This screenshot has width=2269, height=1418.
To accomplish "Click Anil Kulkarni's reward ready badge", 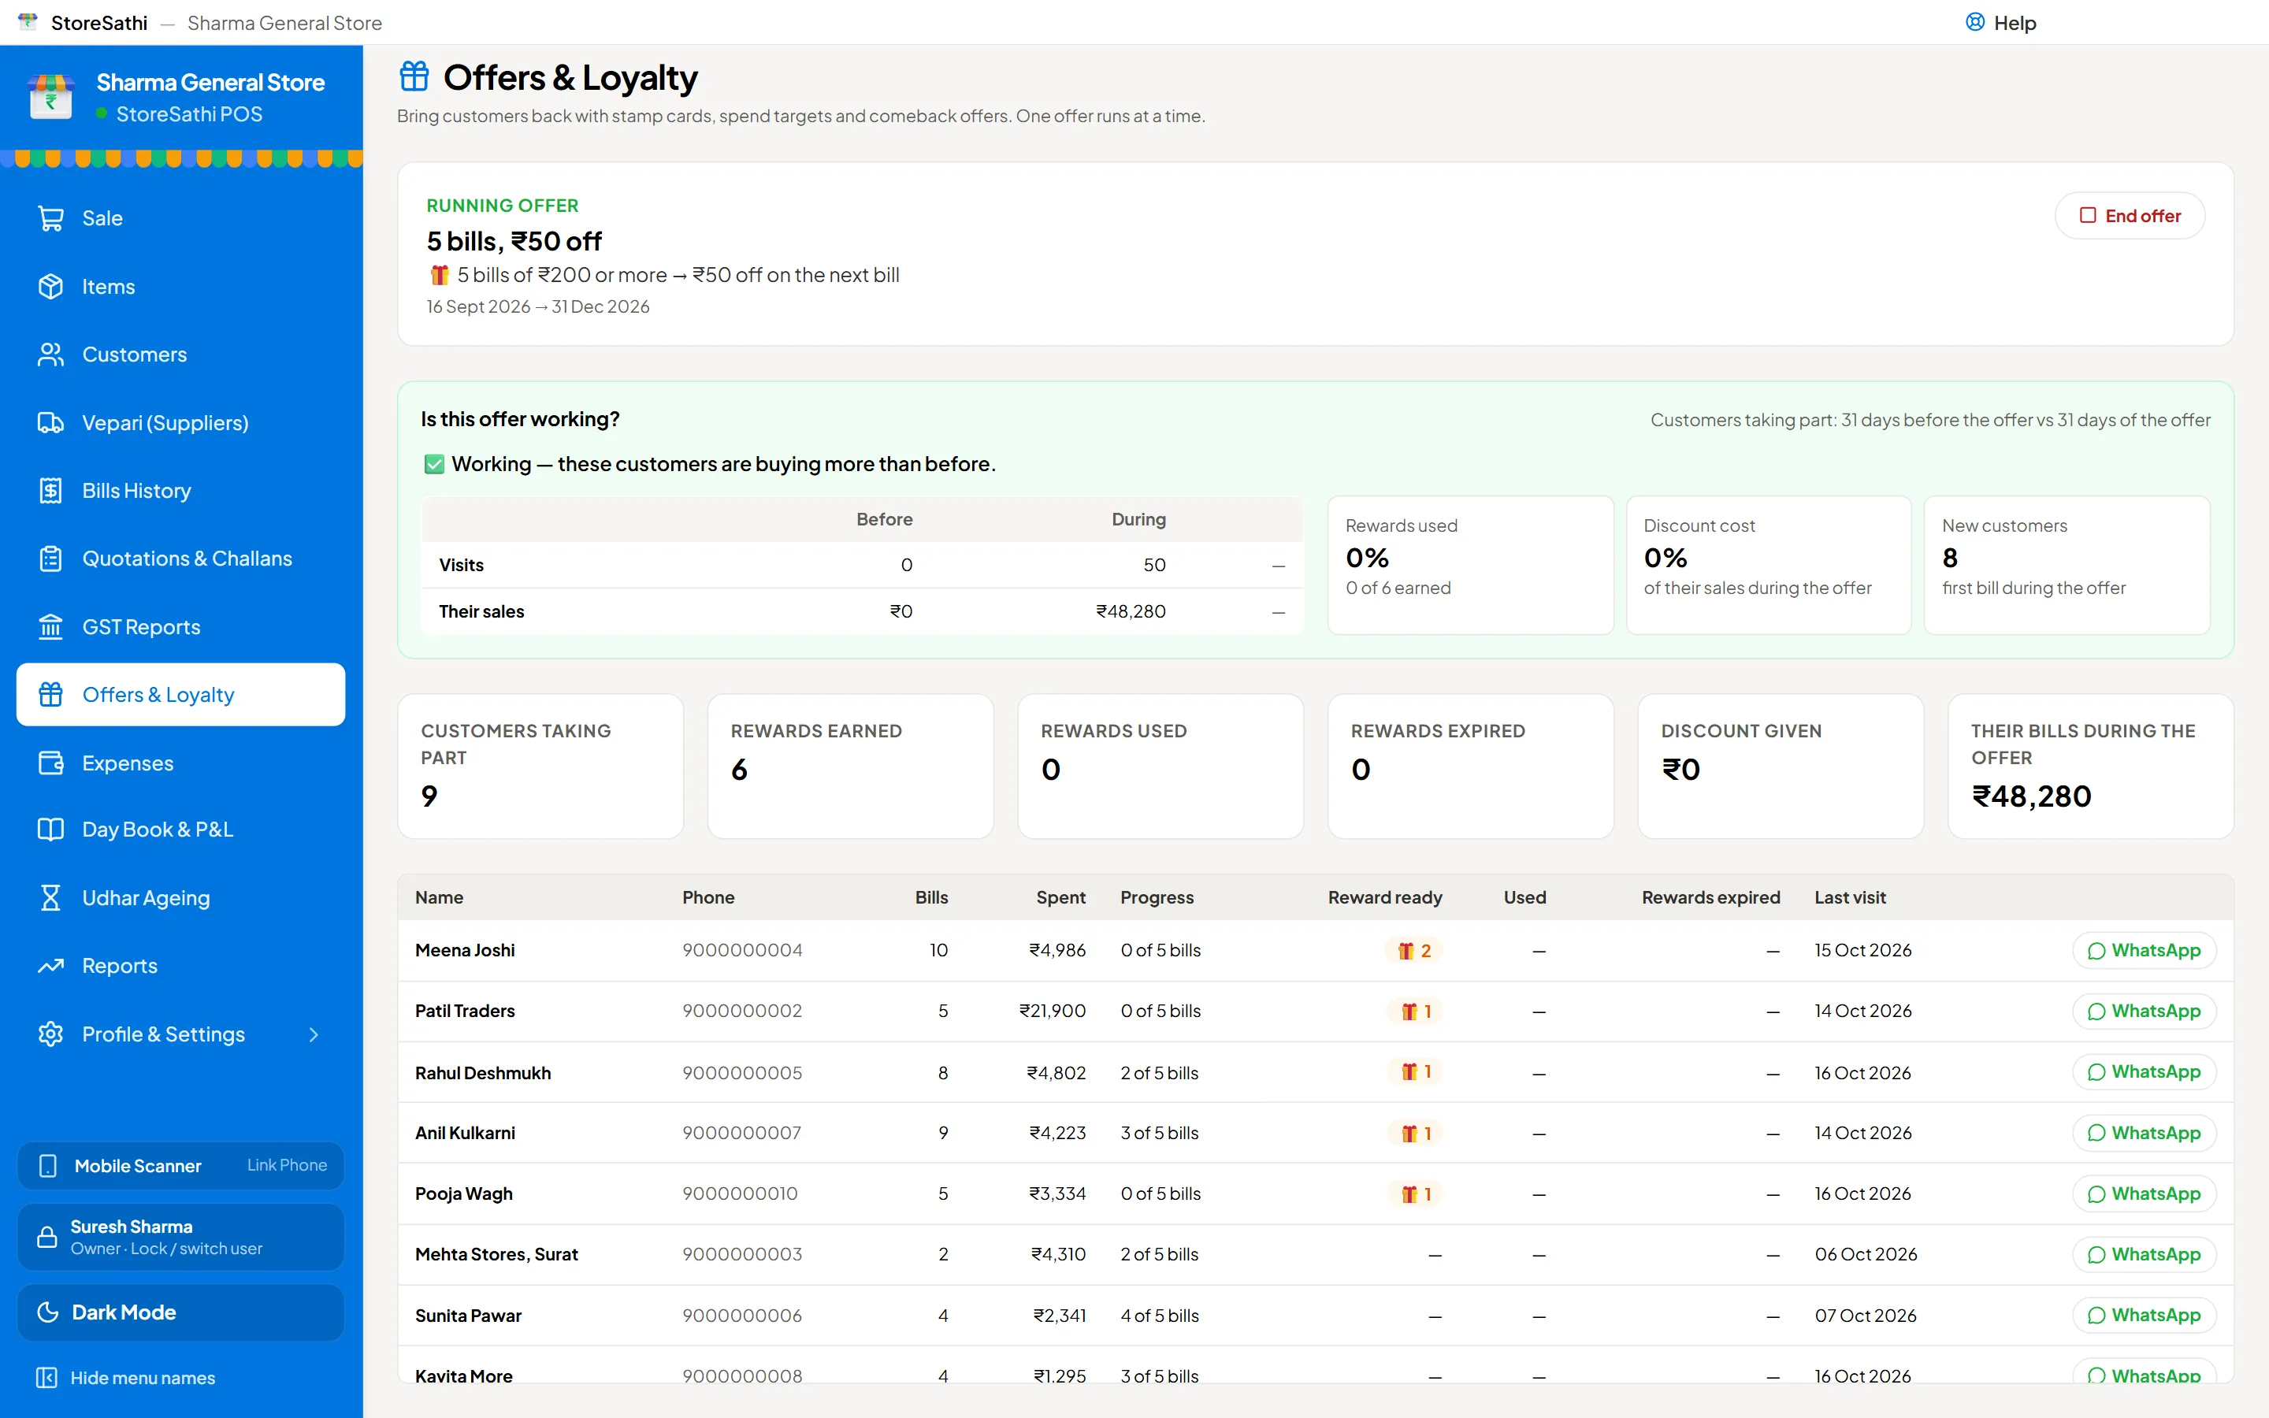I will [x=1415, y=1134].
